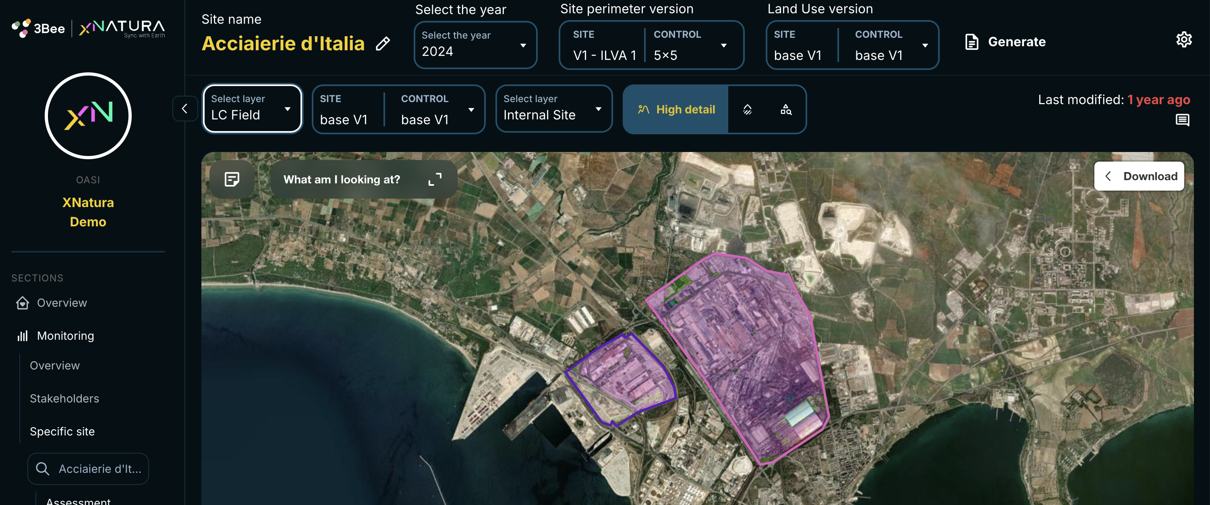This screenshot has width=1210, height=505.
Task: Click the pencil edit icon beside site name
Action: pos(383,43)
